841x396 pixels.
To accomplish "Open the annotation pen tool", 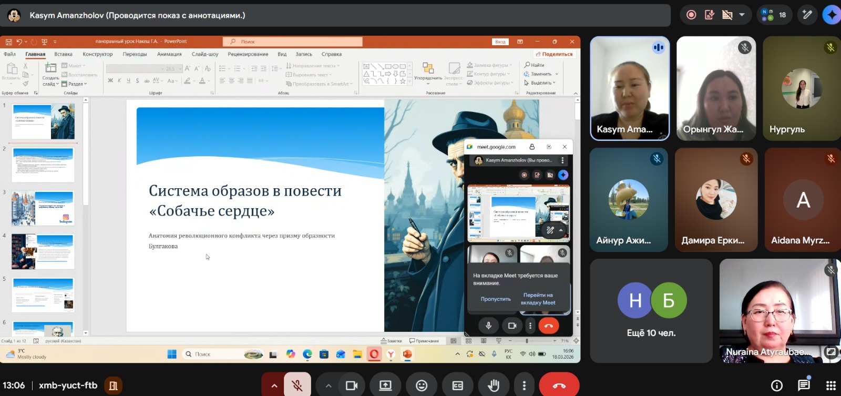I will (x=807, y=15).
